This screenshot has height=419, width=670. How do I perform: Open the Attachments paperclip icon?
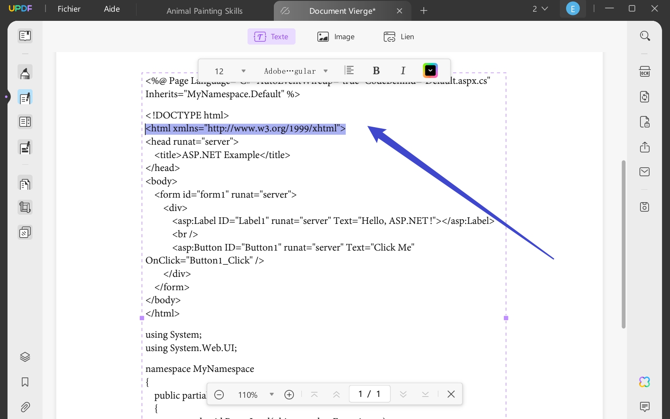25,407
